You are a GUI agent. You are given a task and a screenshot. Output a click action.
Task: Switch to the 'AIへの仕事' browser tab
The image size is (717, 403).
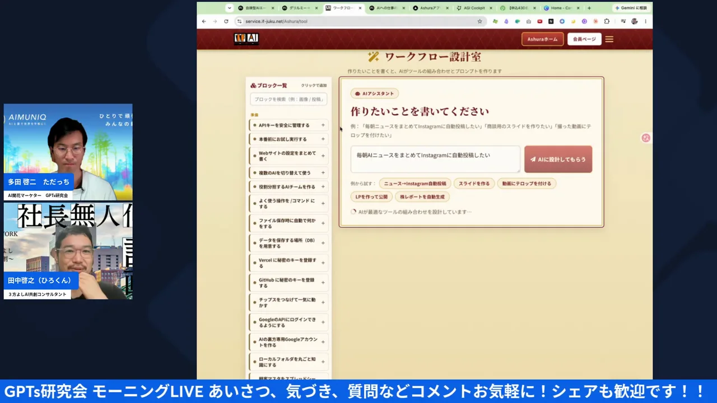tap(387, 8)
